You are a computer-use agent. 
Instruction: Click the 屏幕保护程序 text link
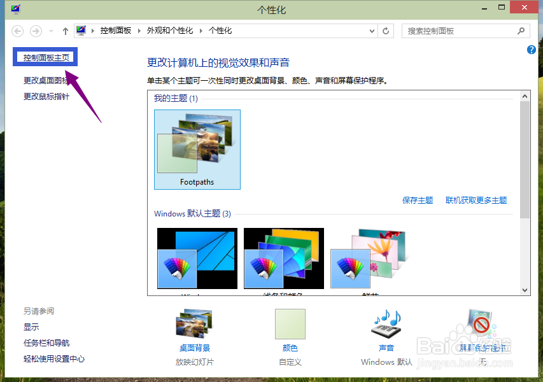click(x=483, y=348)
